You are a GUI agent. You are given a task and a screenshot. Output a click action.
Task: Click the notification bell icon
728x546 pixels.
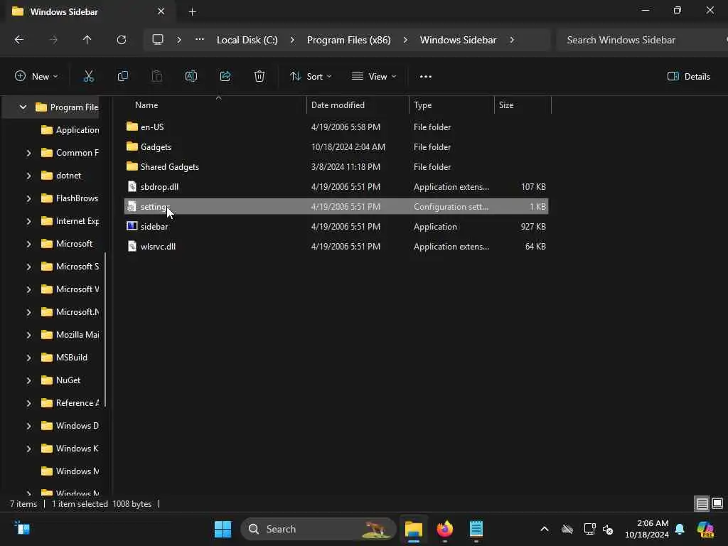coord(680,529)
